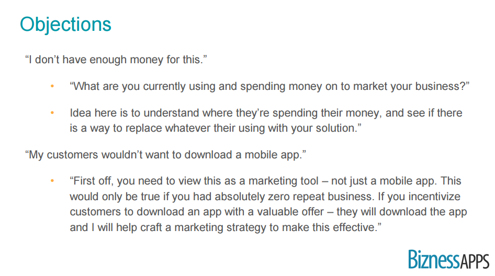Click the "Objections" slide title

point(65,25)
